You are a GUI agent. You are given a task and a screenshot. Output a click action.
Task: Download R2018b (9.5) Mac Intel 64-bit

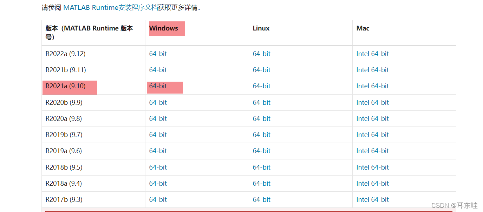[373, 167]
